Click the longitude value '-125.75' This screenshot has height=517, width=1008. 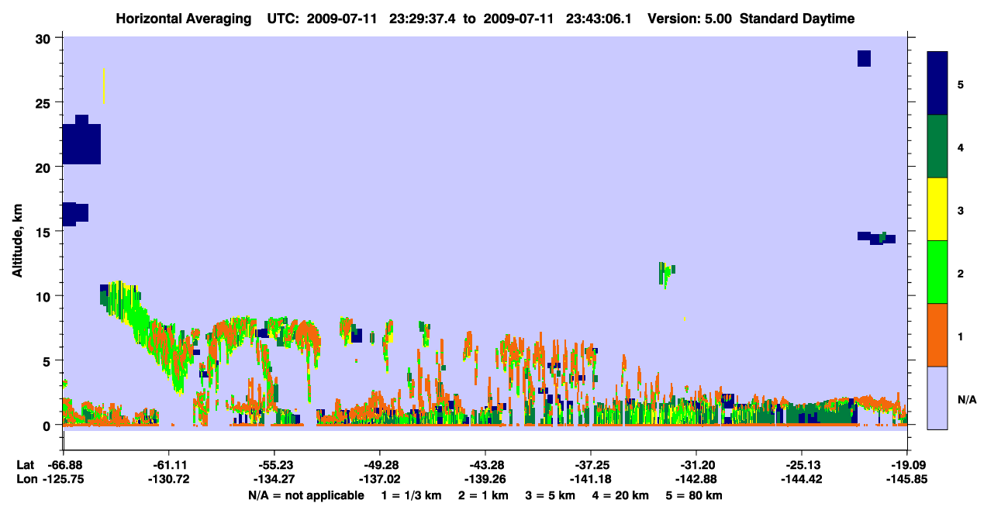point(63,479)
